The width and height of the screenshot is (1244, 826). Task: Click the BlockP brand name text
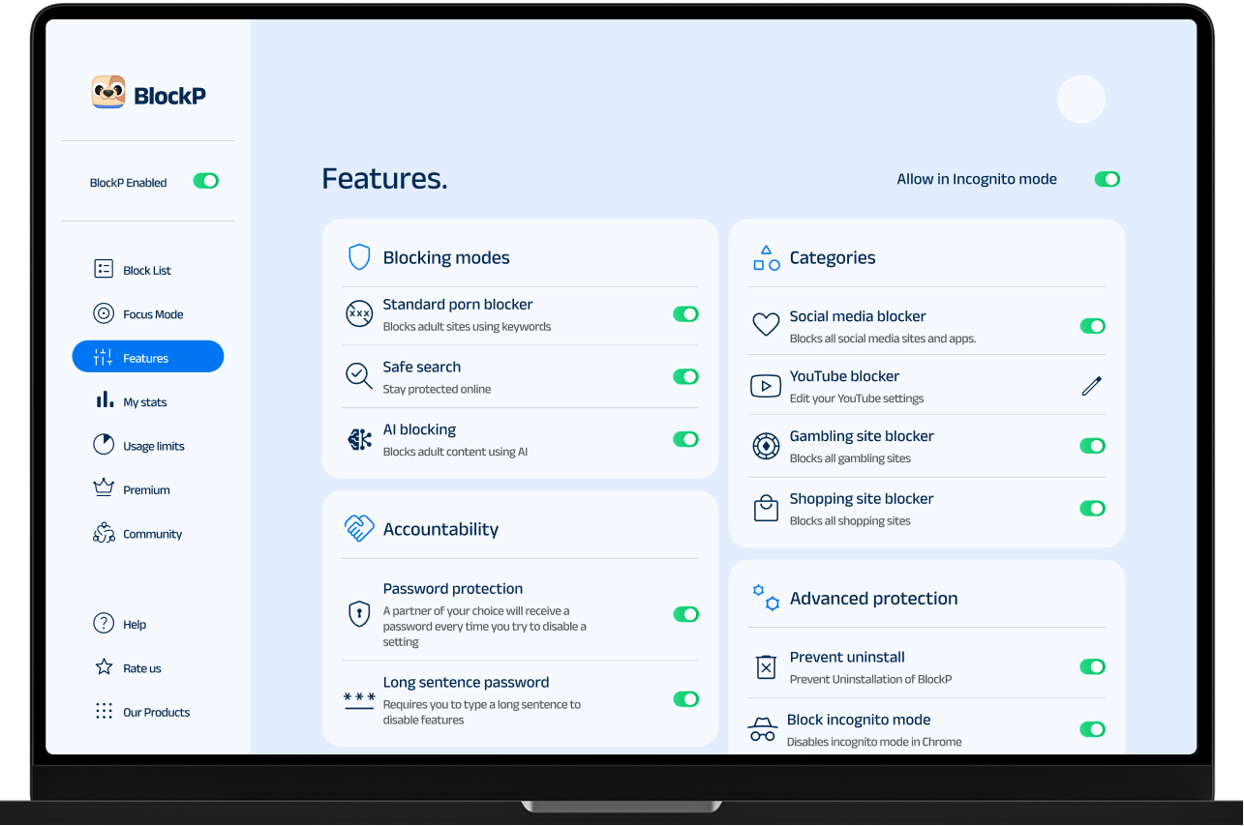169,95
